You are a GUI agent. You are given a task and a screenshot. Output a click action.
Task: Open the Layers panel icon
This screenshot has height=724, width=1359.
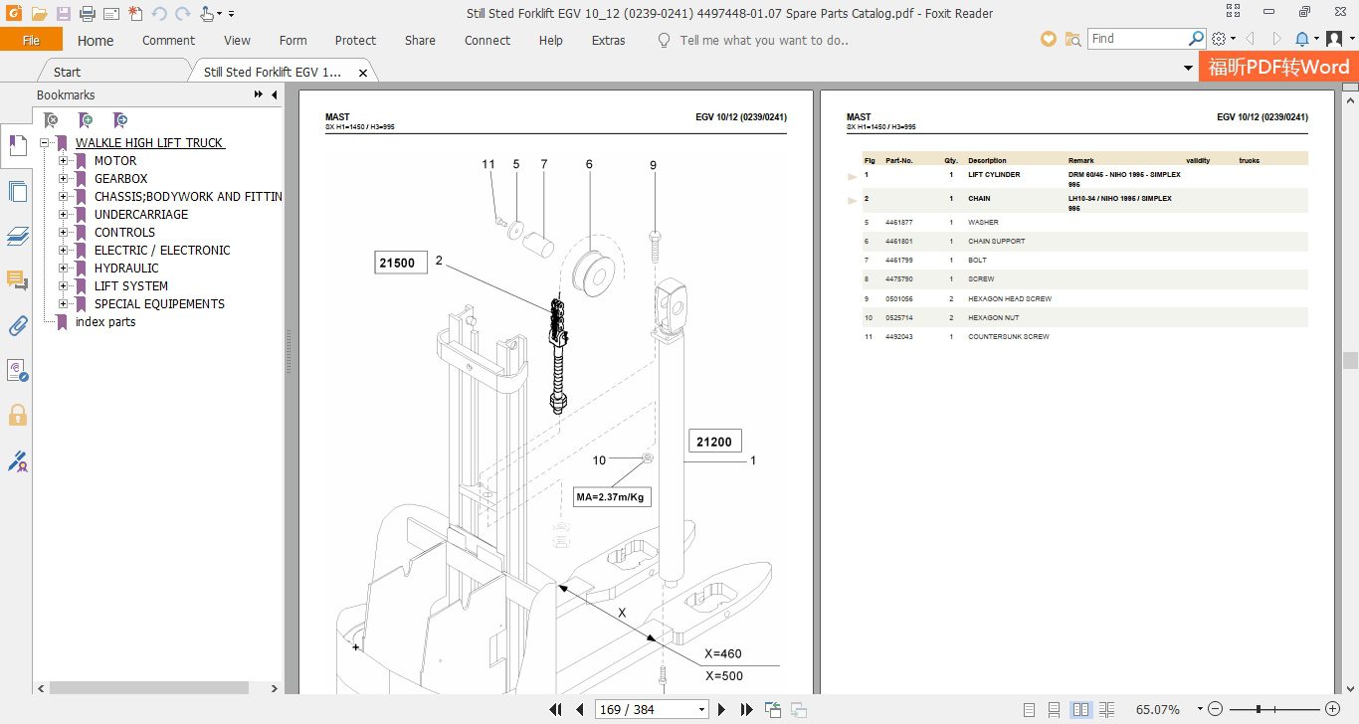(17, 237)
